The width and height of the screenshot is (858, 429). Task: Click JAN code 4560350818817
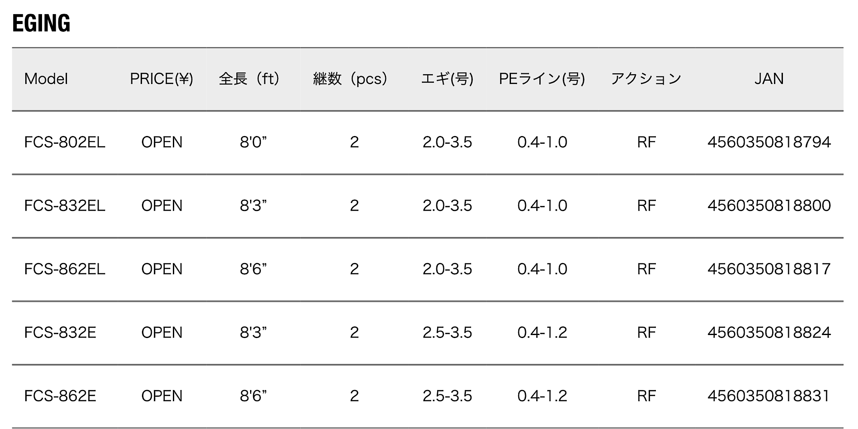[x=769, y=269]
